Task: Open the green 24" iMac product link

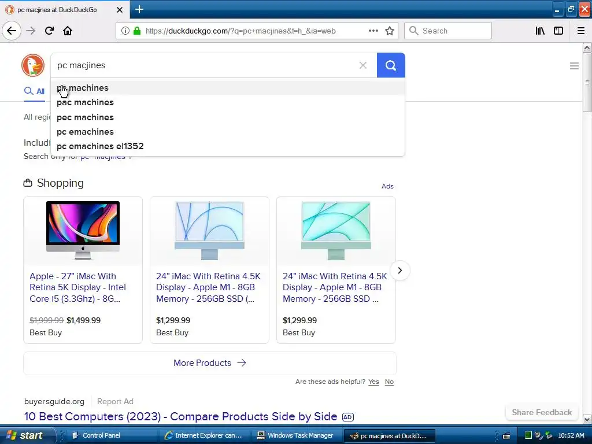Action: (335, 287)
